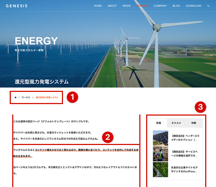Go to the NEWS page

tap(126, 6)
